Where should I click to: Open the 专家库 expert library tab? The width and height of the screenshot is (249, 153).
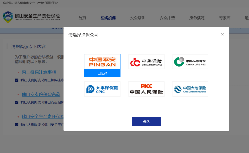[225, 18]
